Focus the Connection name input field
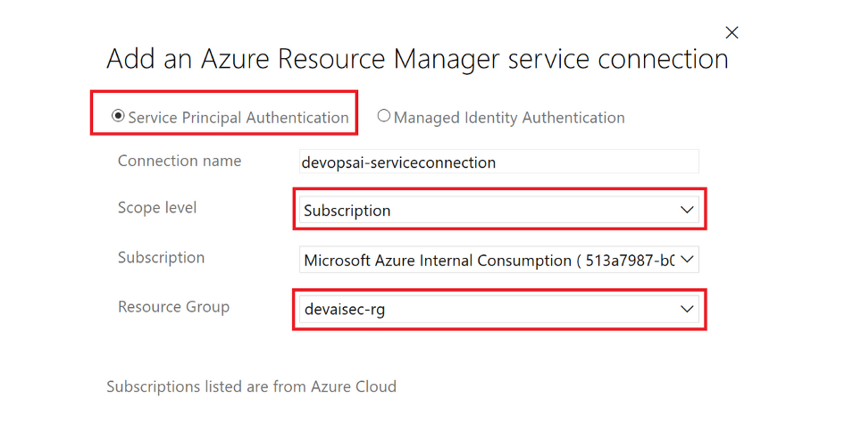 point(498,162)
